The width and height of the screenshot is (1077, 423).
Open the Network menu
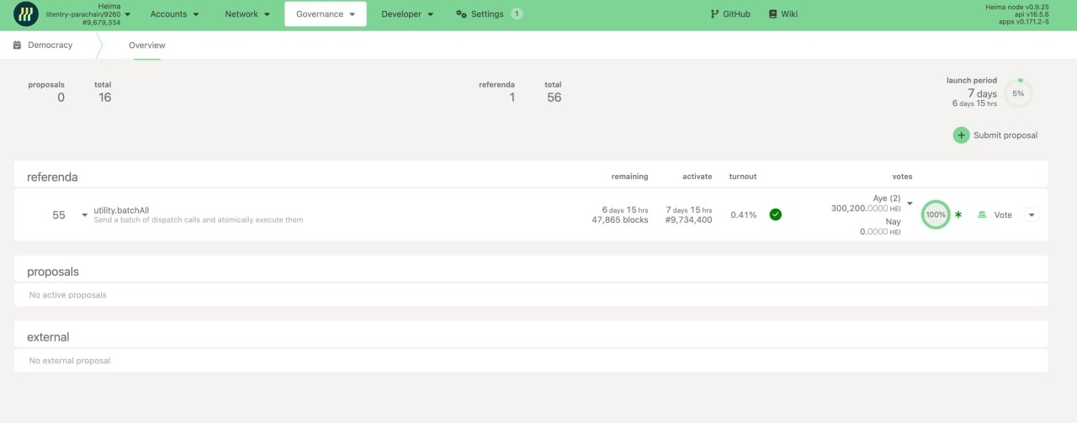coord(247,14)
